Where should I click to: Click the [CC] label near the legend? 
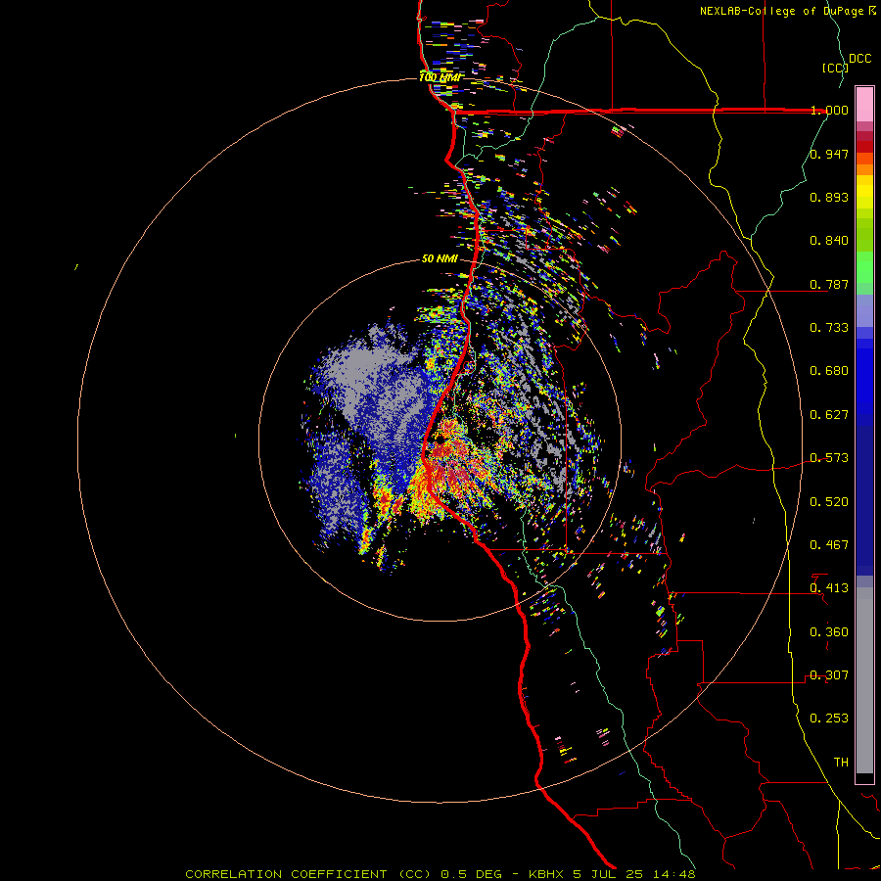pyautogui.click(x=835, y=68)
